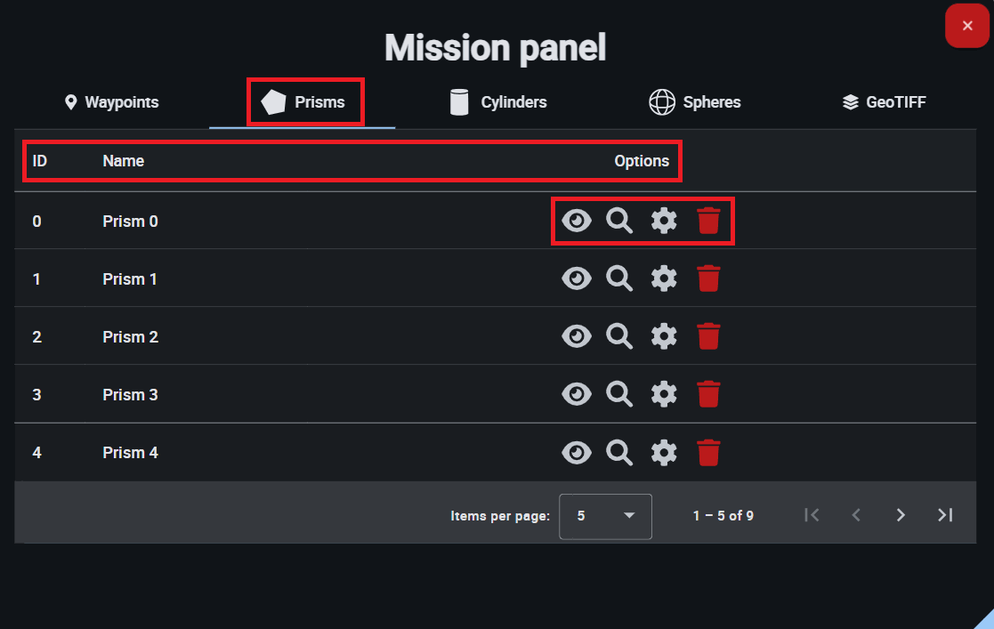Go to next page of prisms

(x=901, y=515)
